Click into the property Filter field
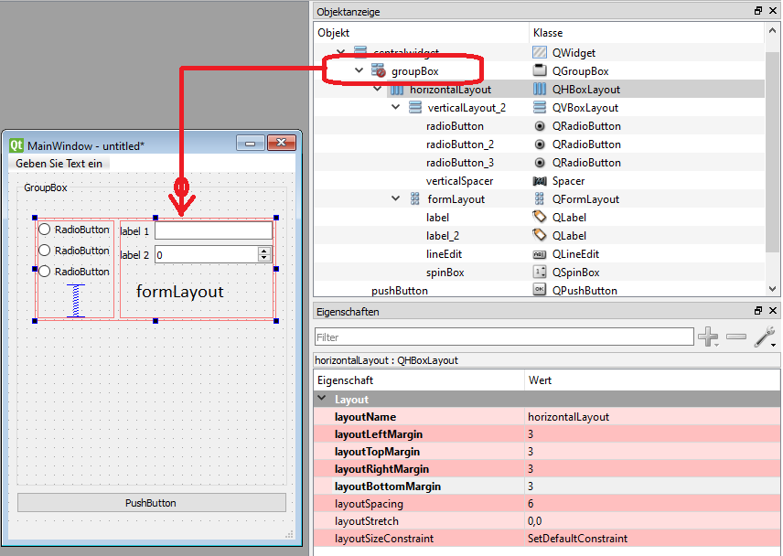 [x=504, y=337]
